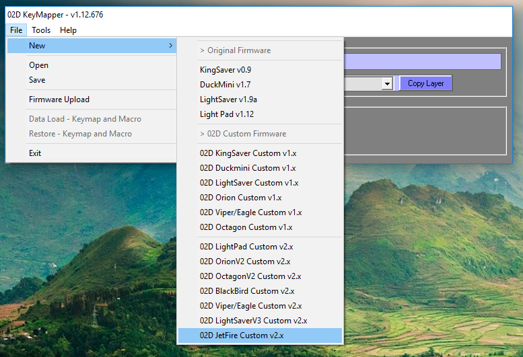The height and width of the screenshot is (357, 523).
Task: Choose 02D BlackBird Custom v2.x
Action: (x=247, y=291)
